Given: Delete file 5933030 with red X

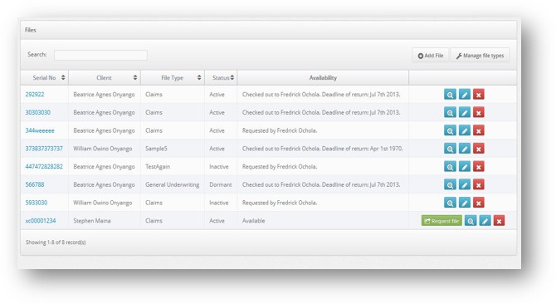Looking at the screenshot, I should point(478,203).
